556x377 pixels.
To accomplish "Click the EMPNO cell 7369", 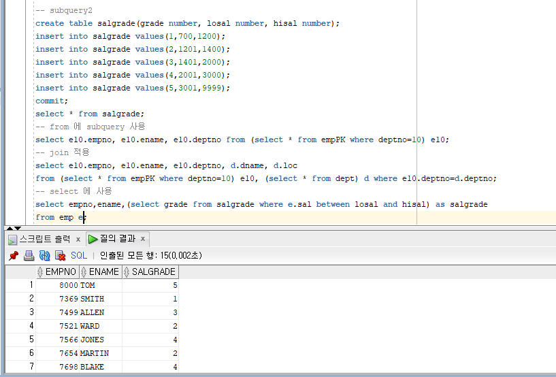I will pos(58,299).
